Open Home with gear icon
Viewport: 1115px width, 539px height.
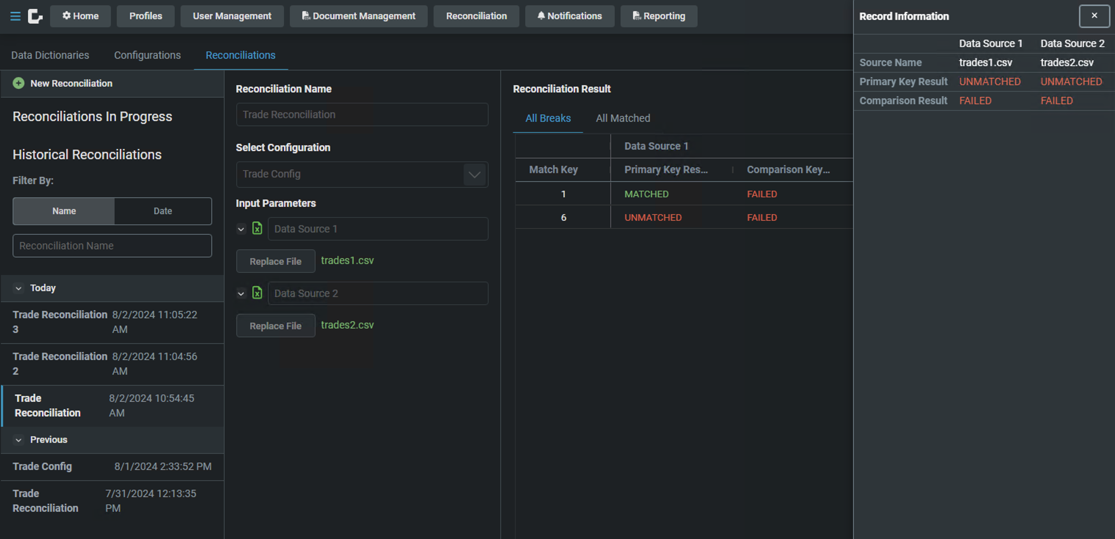[81, 16]
